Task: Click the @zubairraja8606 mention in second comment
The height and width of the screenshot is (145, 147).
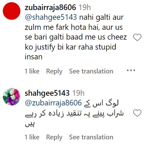Action: tap(53, 103)
